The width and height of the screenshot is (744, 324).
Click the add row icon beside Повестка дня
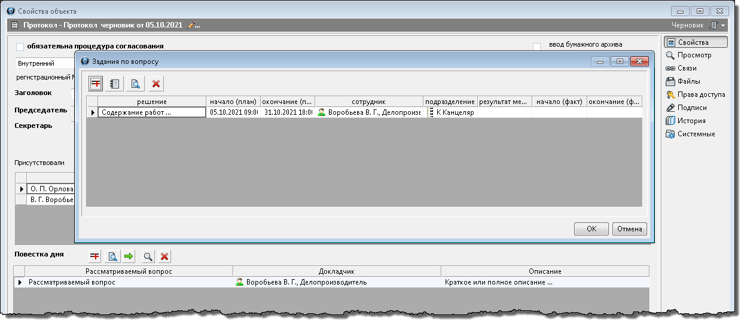click(x=94, y=256)
